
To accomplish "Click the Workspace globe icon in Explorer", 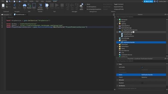I will (x=120, y=20).
